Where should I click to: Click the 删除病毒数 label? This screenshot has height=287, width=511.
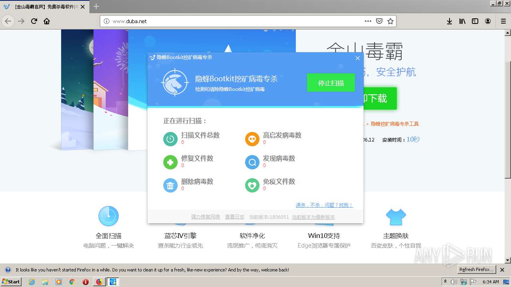[197, 181]
